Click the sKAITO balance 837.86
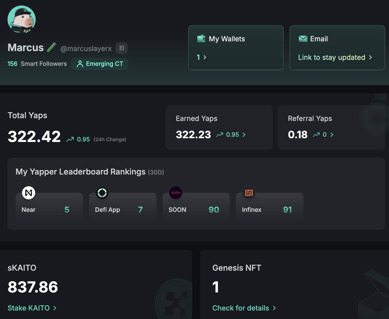The image size is (389, 319). (33, 287)
